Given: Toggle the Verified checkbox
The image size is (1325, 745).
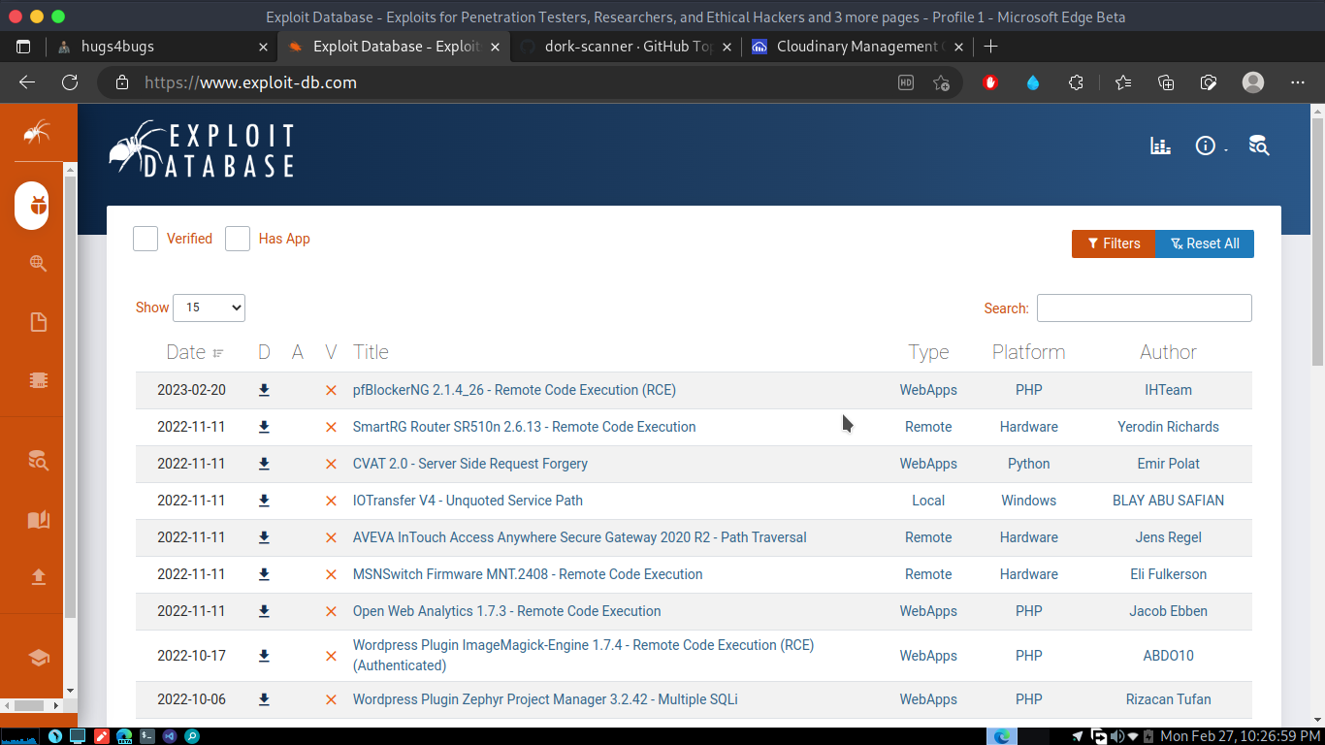Looking at the screenshot, I should click(145, 239).
